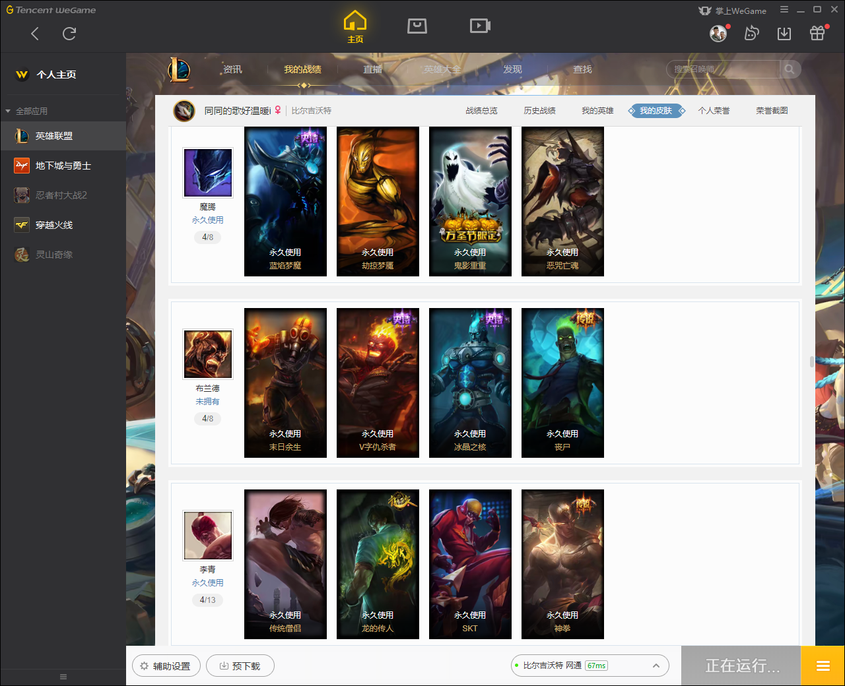Click the 李青 champion portrait
This screenshot has height=686, width=845.
click(208, 535)
